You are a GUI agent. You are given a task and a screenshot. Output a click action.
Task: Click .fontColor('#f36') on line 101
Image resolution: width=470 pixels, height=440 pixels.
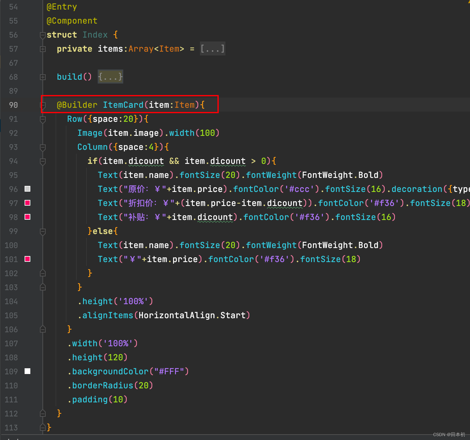[x=249, y=260]
